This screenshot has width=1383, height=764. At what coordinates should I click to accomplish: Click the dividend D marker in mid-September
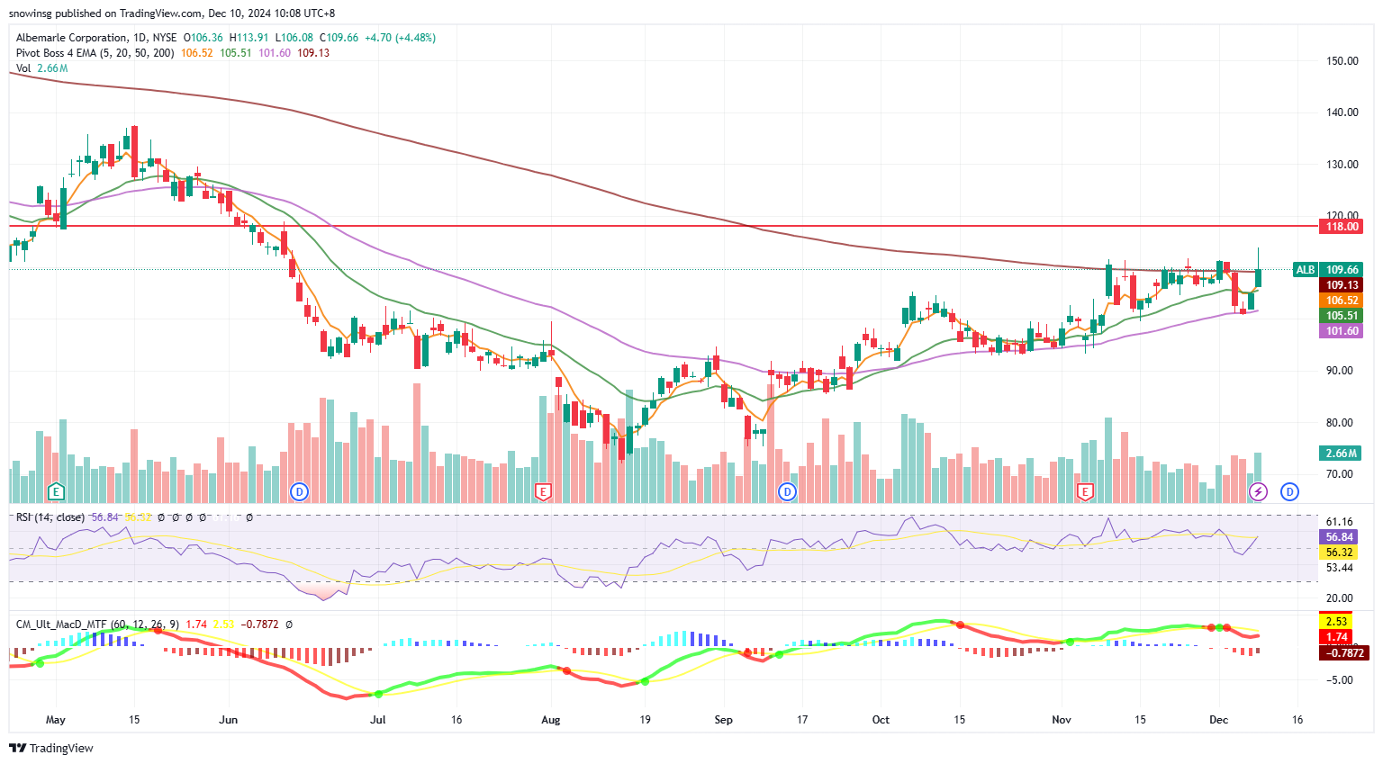(788, 491)
